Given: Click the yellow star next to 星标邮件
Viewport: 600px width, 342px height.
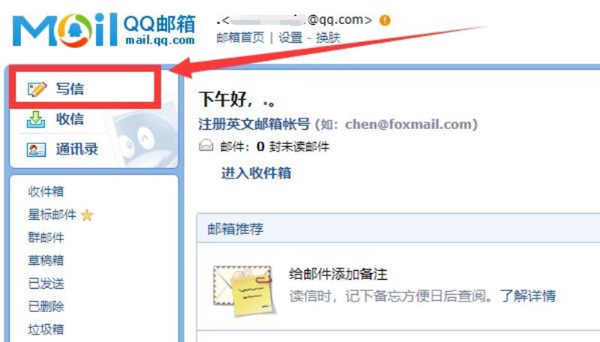Looking at the screenshot, I should tap(87, 215).
